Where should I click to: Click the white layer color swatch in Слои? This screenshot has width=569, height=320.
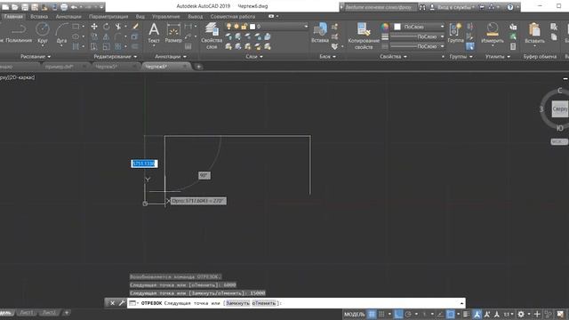pos(252,27)
